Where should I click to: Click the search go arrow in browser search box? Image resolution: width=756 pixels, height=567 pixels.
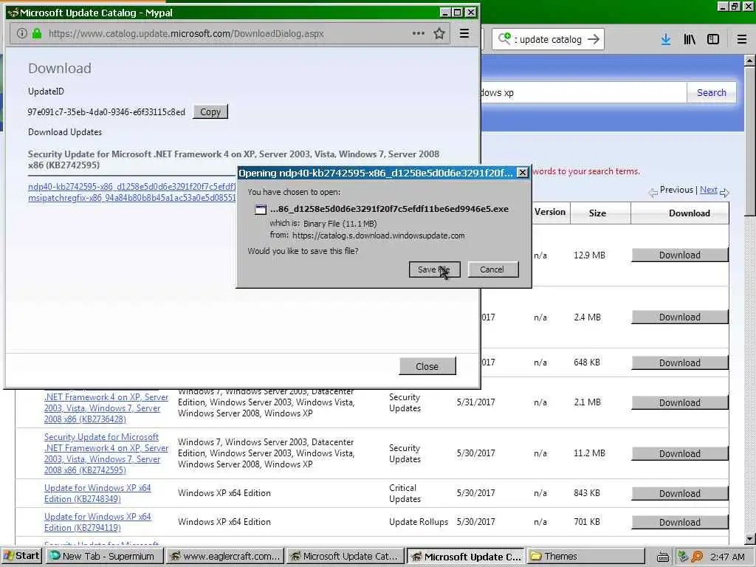click(x=594, y=39)
